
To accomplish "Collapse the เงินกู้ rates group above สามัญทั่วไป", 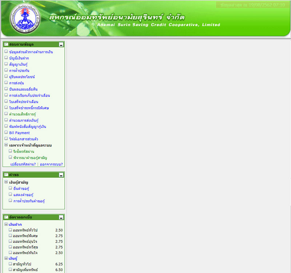I will [6, 258].
